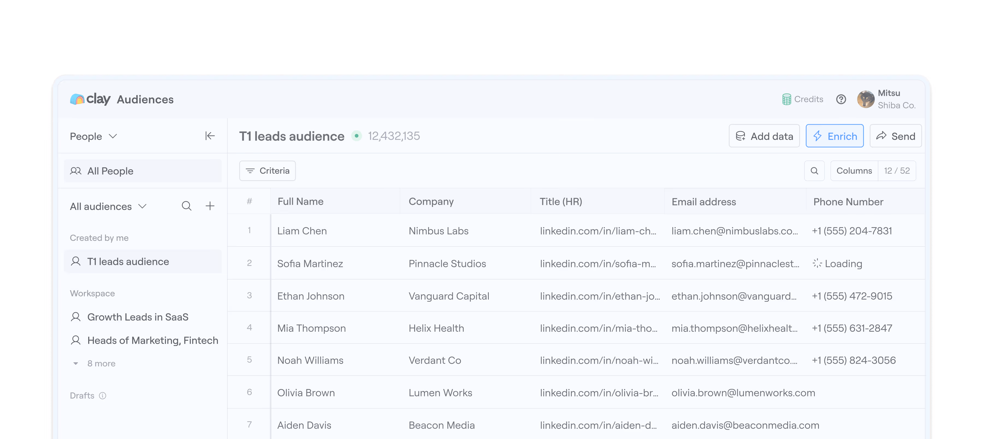983x439 pixels.
Task: Open Liam Chen's LinkedIn link
Action: pyautogui.click(x=598, y=231)
